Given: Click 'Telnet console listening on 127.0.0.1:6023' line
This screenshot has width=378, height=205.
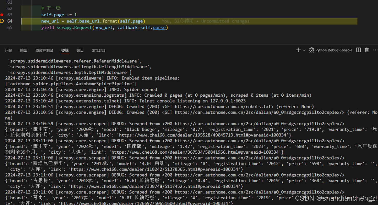Looking at the screenshot, I should pos(125,101).
